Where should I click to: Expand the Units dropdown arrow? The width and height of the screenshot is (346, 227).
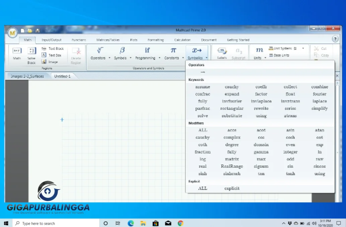tap(265, 58)
